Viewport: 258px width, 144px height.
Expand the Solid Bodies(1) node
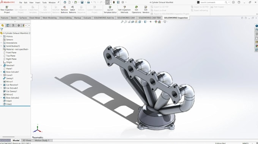(x=1, y=46)
